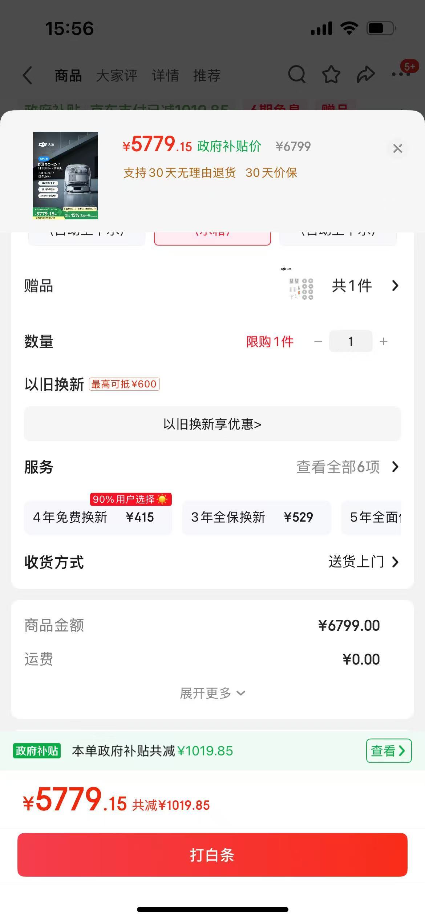Viewport: 425px width, 921px height.
Task: Open 送货上门 delivery method chooser
Action: pyautogui.click(x=364, y=562)
